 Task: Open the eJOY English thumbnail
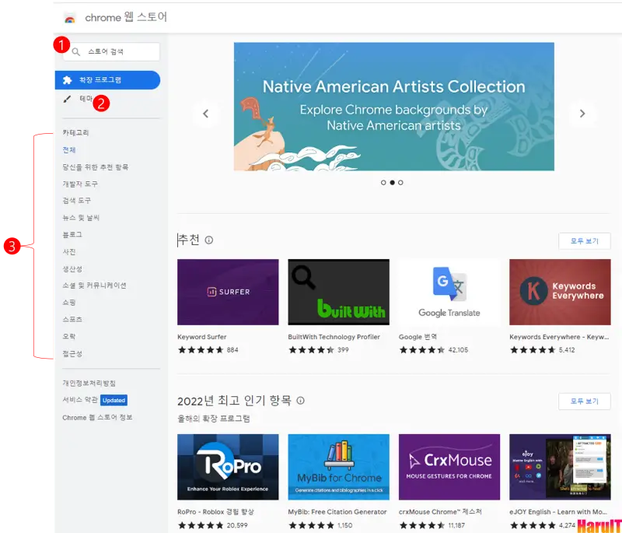(560, 467)
